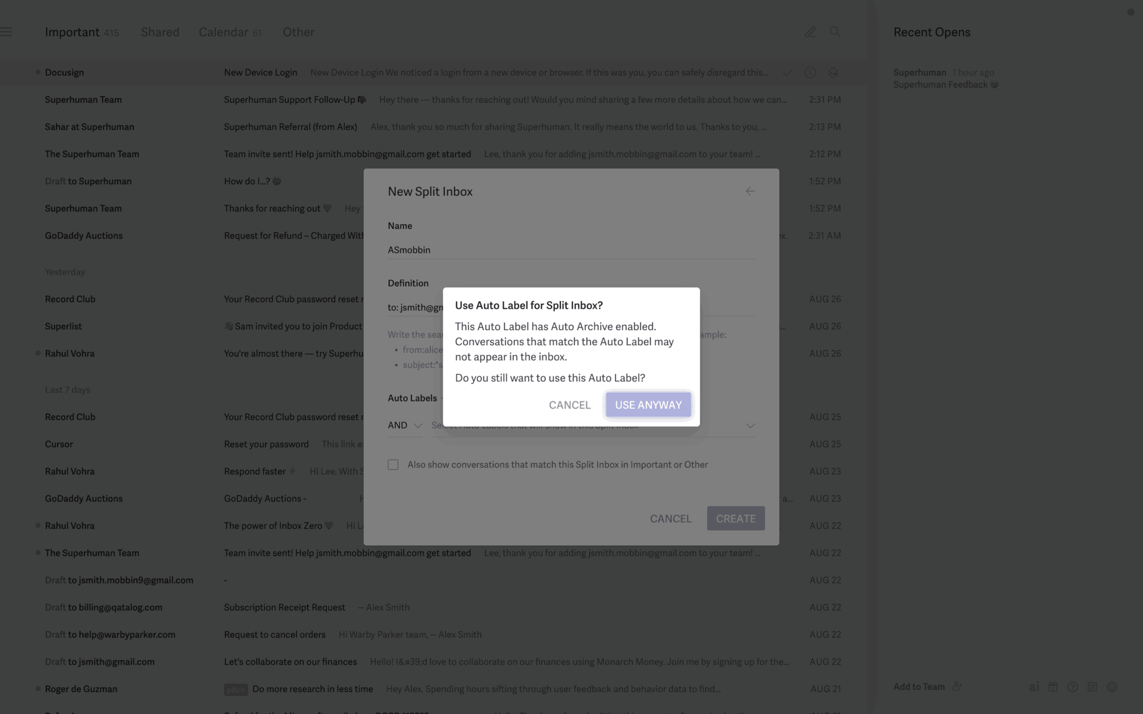Click CANCEL in Auto Label prompt

tap(570, 405)
